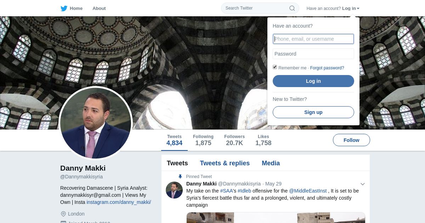Click the pinned tweet pushpin icon
Image resolution: width=425 pixels, height=223 pixels.
[x=180, y=177]
